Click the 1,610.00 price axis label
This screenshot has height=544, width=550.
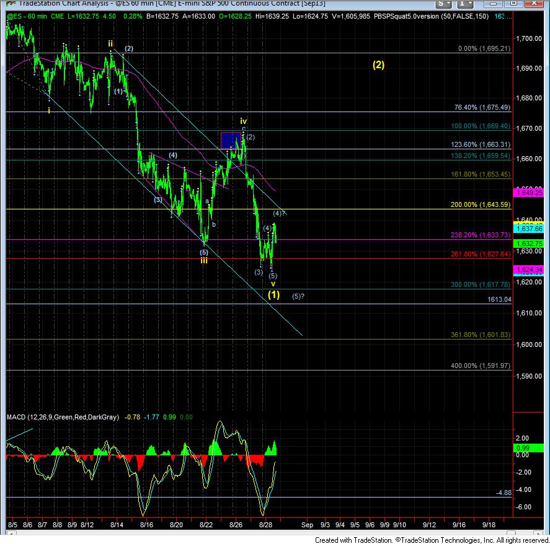point(529,313)
